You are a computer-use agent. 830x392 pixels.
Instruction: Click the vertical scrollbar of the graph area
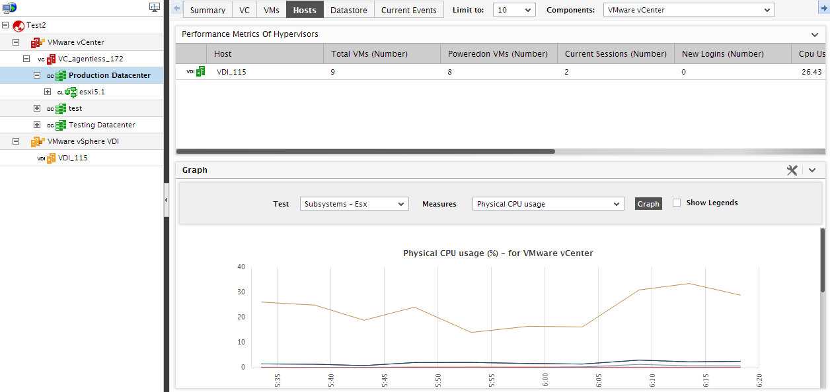[823, 261]
